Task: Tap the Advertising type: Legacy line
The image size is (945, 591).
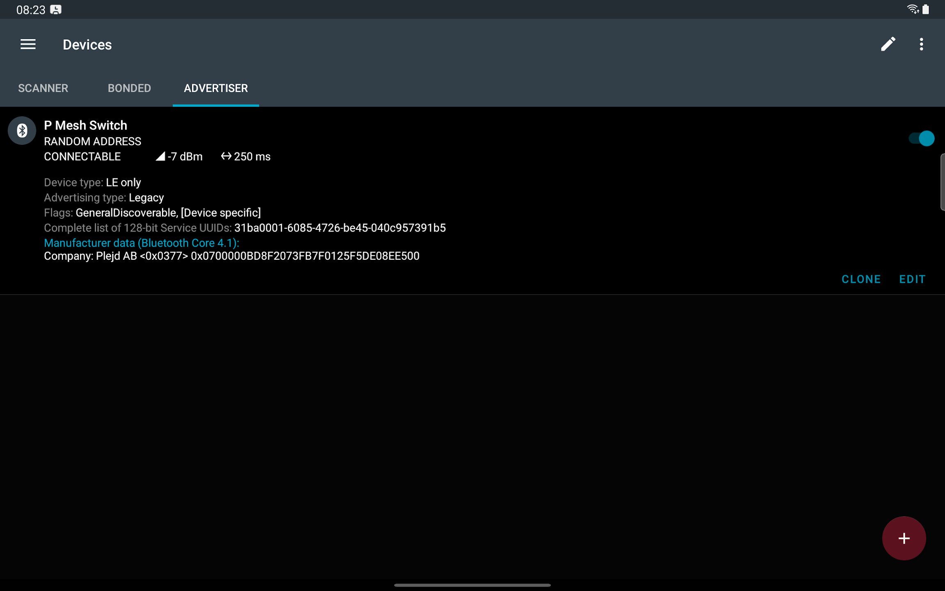Action: [x=104, y=198]
